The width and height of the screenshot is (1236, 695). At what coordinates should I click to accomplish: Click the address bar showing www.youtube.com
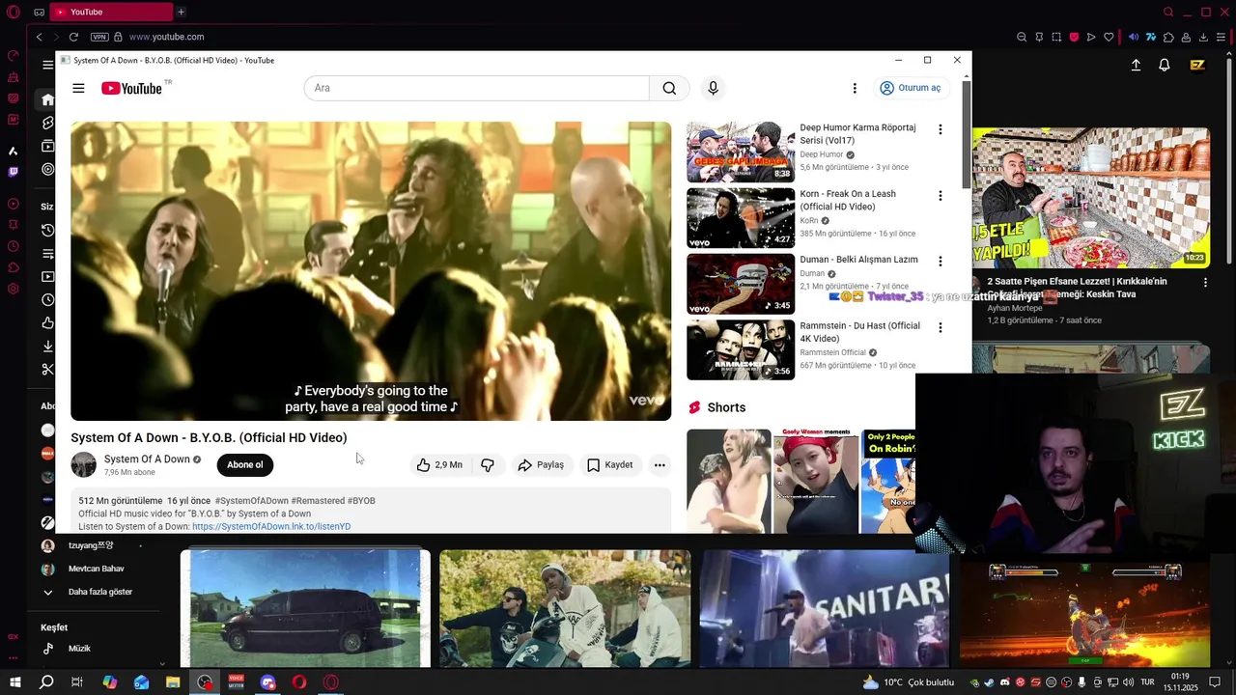pos(166,37)
